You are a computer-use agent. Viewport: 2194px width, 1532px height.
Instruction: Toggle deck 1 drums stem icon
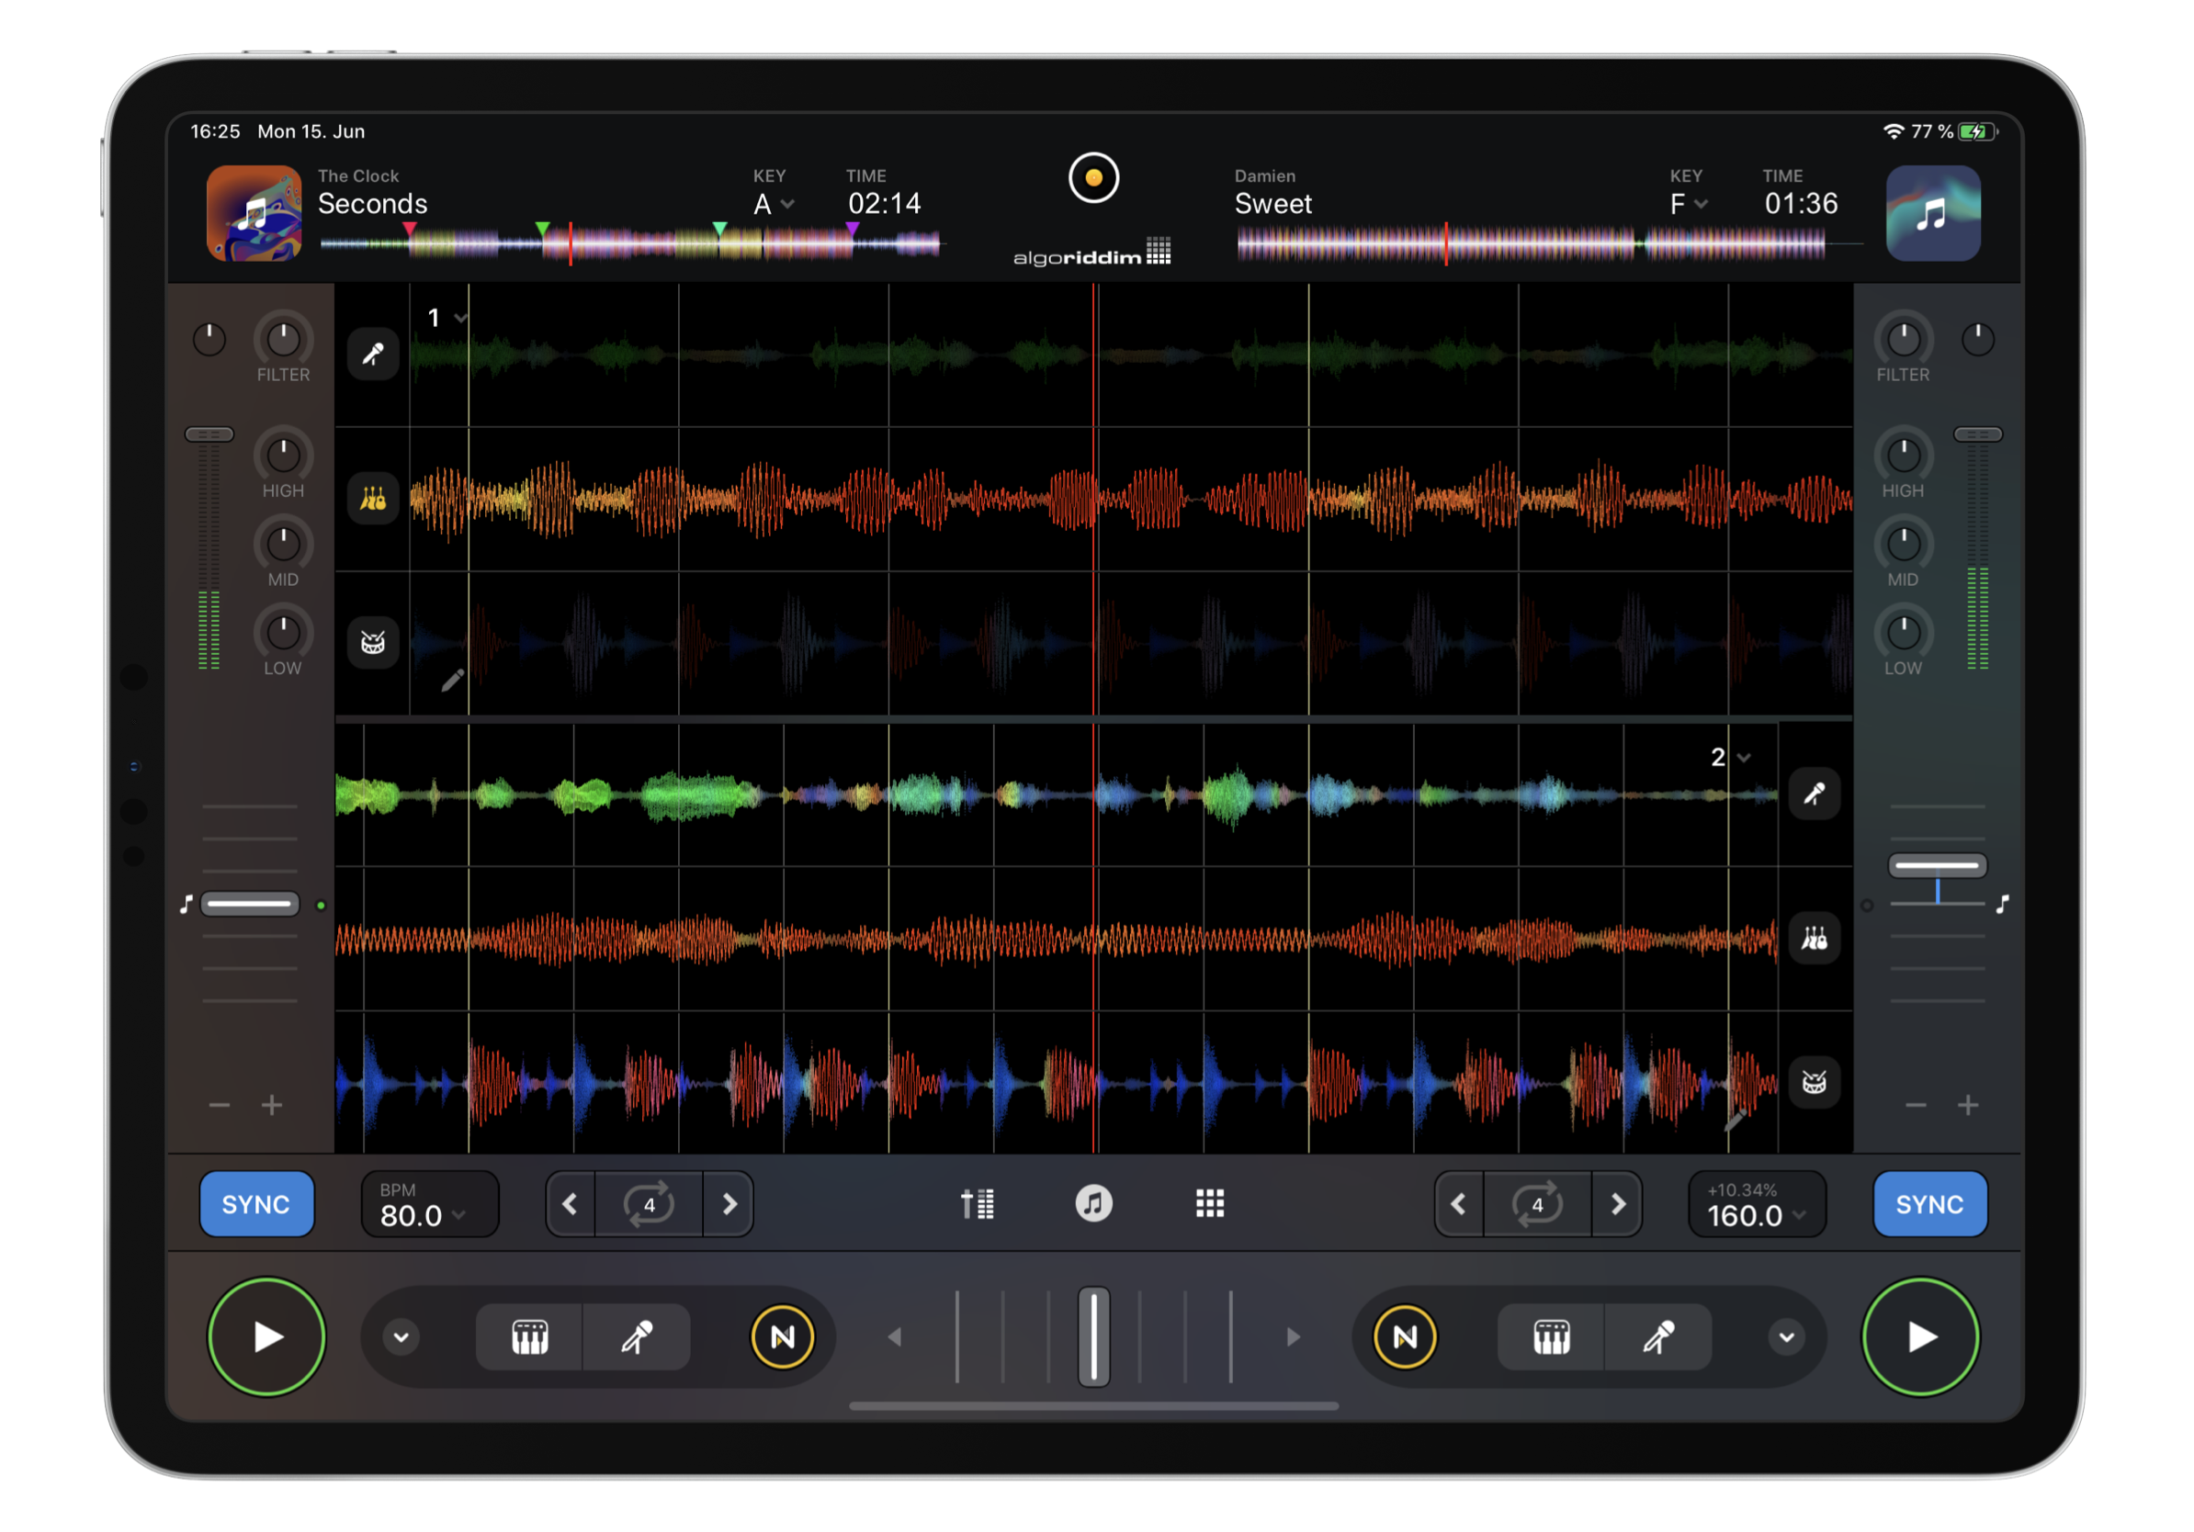373,642
